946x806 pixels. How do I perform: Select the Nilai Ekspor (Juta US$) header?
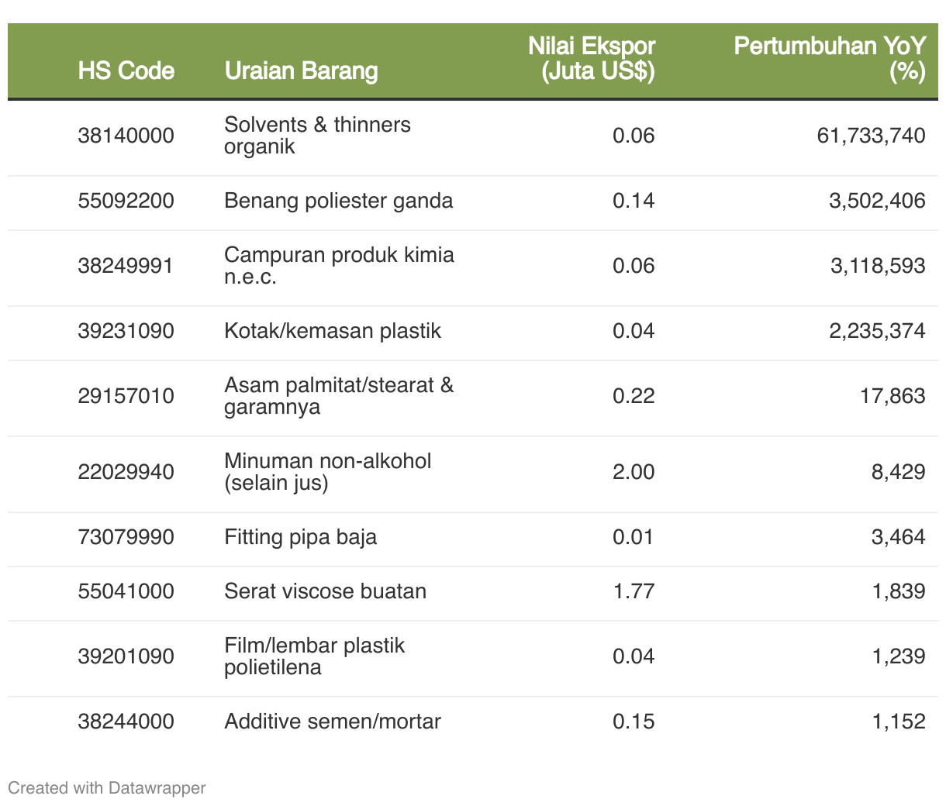pyautogui.click(x=591, y=58)
